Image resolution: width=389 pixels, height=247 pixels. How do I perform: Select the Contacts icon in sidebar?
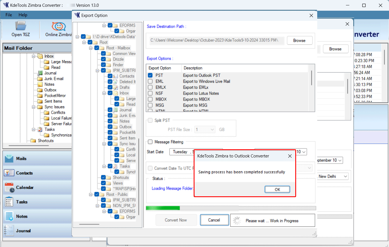10,173
